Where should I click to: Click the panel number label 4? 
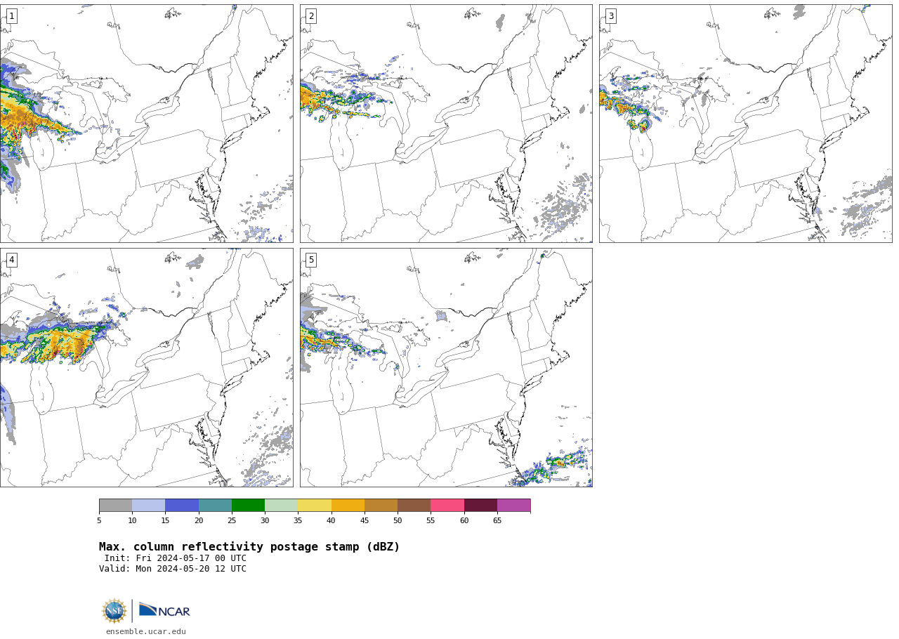coord(11,260)
